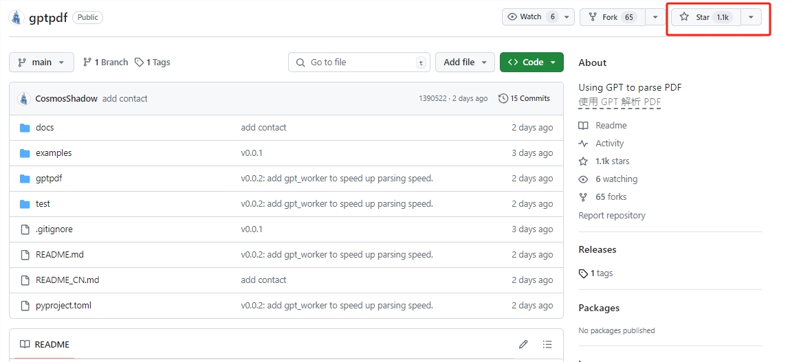
Task: Click the "Using GPT to parse PDF" description
Action: pyautogui.click(x=630, y=88)
